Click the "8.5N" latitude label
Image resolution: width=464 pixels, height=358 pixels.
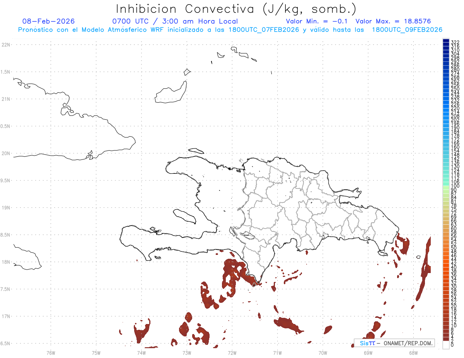pos(6,235)
